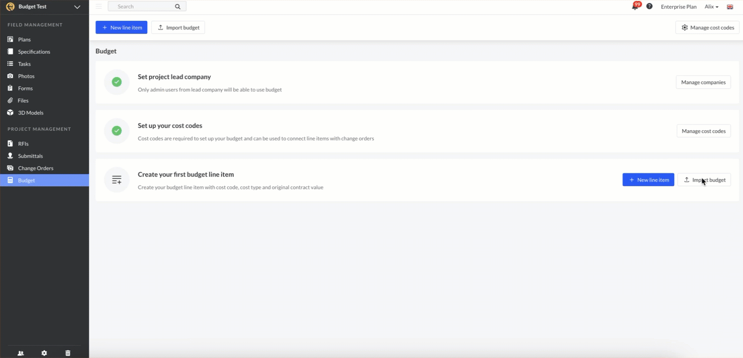This screenshot has width=743, height=358.
Task: Open the help question mark icon
Action: click(x=649, y=7)
